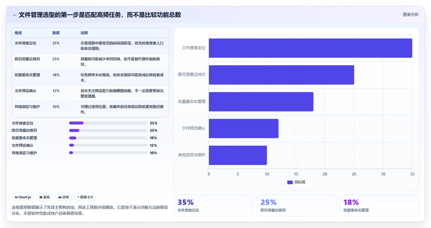The width and height of the screenshot is (431, 228).
Task: Click the description starting 任务频率未必最高
Action: 122,78
